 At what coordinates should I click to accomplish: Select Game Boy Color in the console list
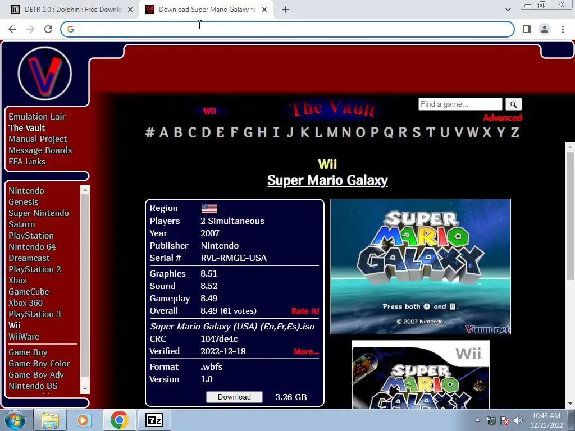click(x=39, y=364)
